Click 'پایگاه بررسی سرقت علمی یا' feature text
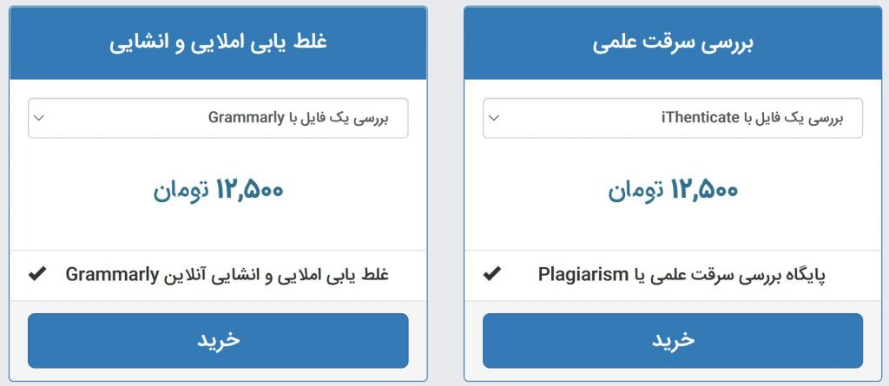The width and height of the screenshot is (889, 386). click(728, 276)
